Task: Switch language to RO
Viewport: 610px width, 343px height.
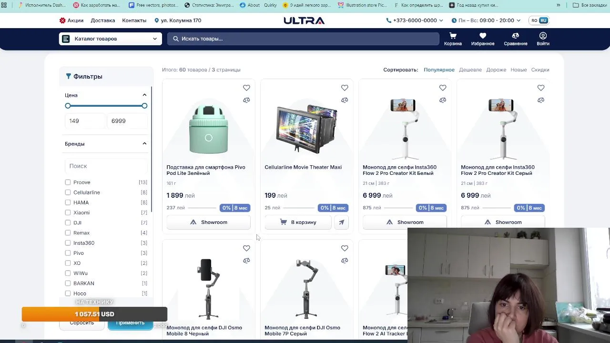Action: coord(534,20)
